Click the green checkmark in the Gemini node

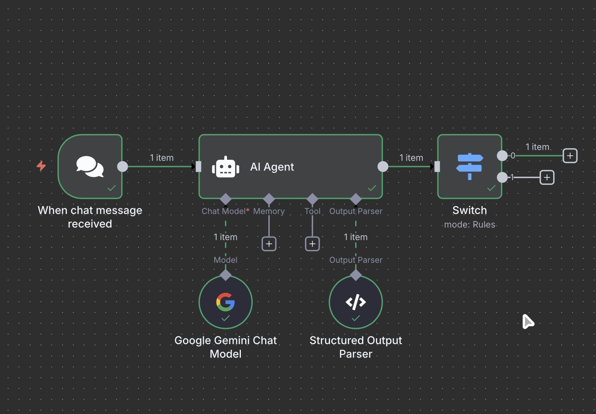(x=225, y=318)
